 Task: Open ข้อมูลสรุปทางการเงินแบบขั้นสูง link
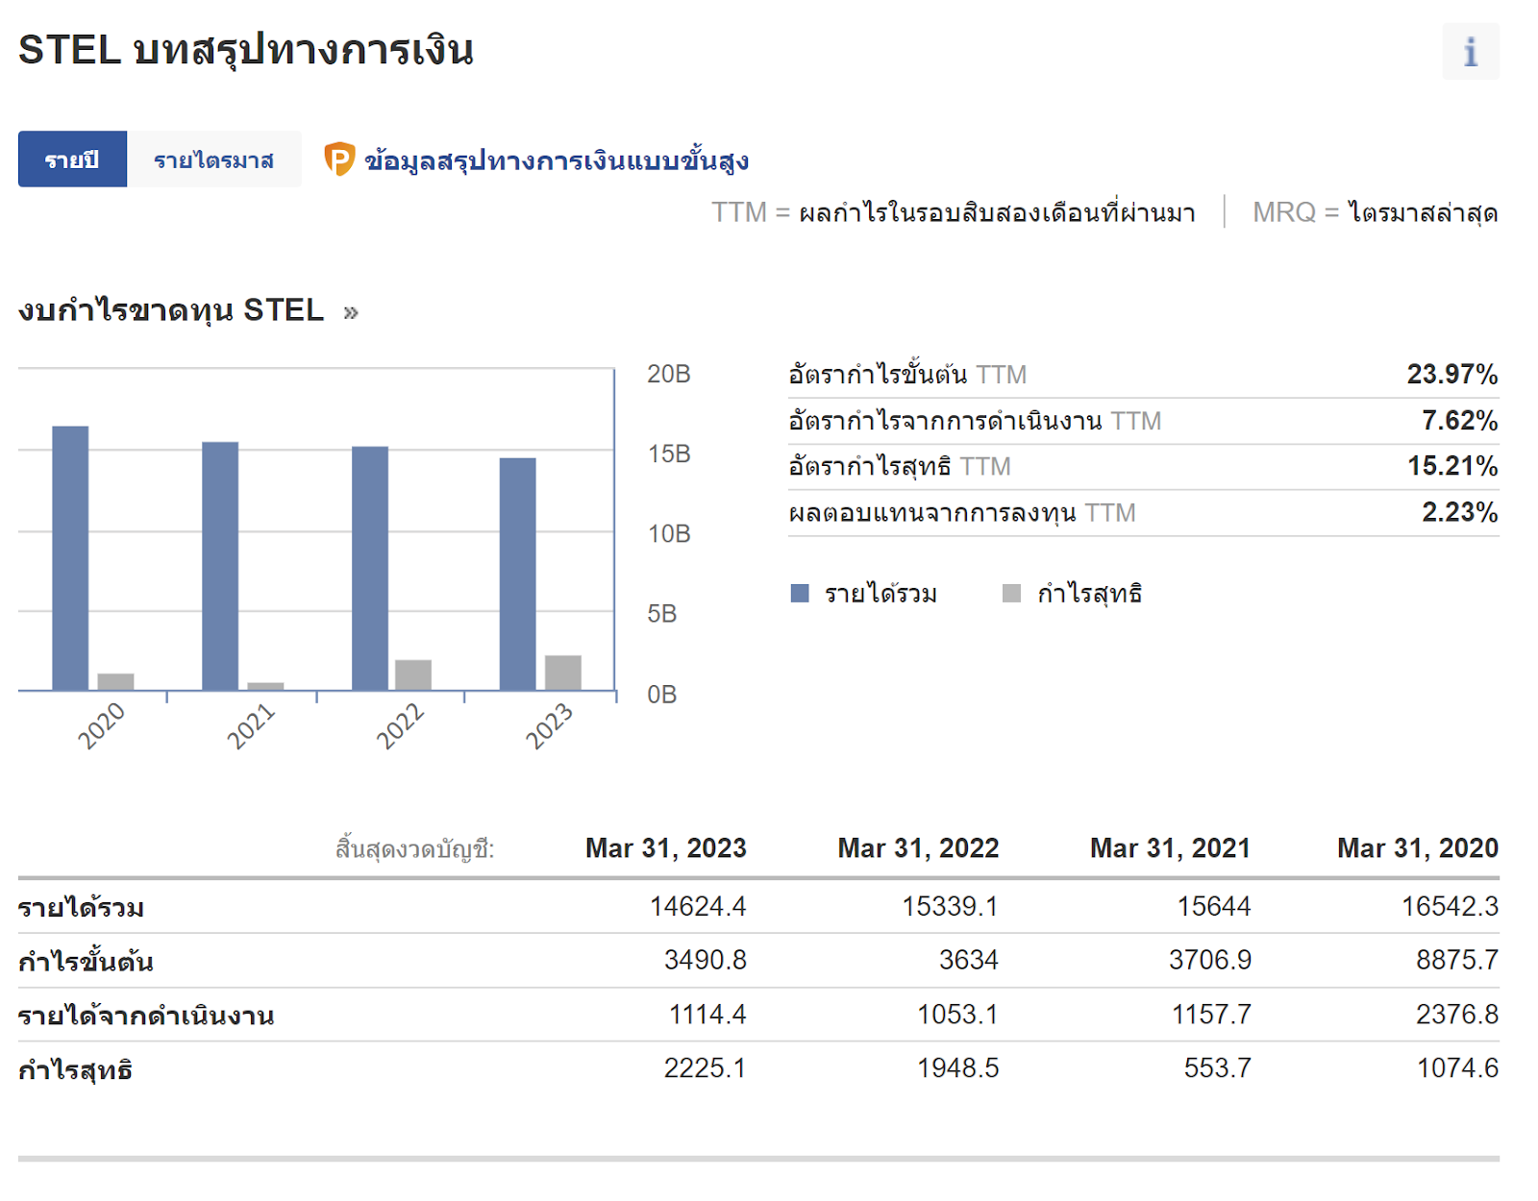pyautogui.click(x=556, y=160)
